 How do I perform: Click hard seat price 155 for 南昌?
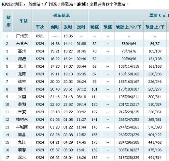pyautogui.click(x=94, y=135)
